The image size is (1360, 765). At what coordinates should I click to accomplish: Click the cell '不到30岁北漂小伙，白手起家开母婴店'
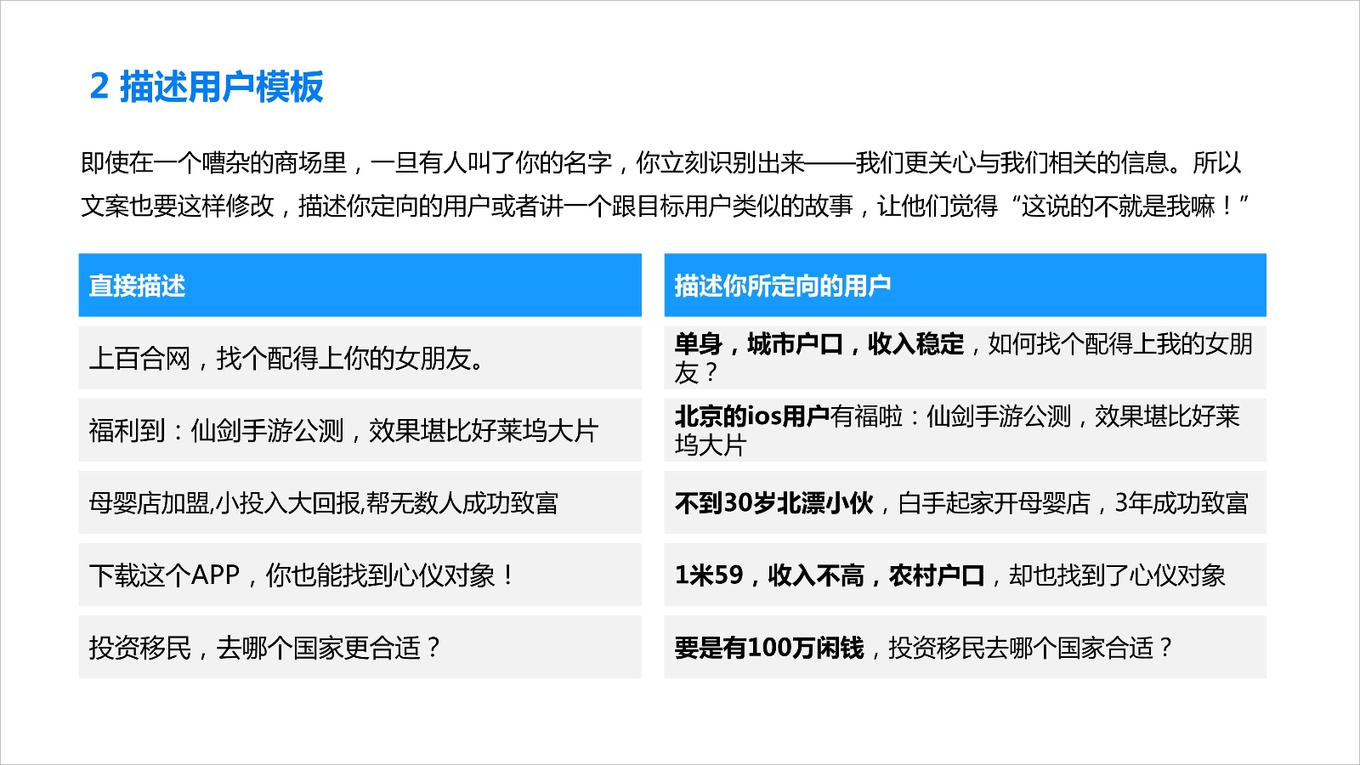(x=965, y=502)
